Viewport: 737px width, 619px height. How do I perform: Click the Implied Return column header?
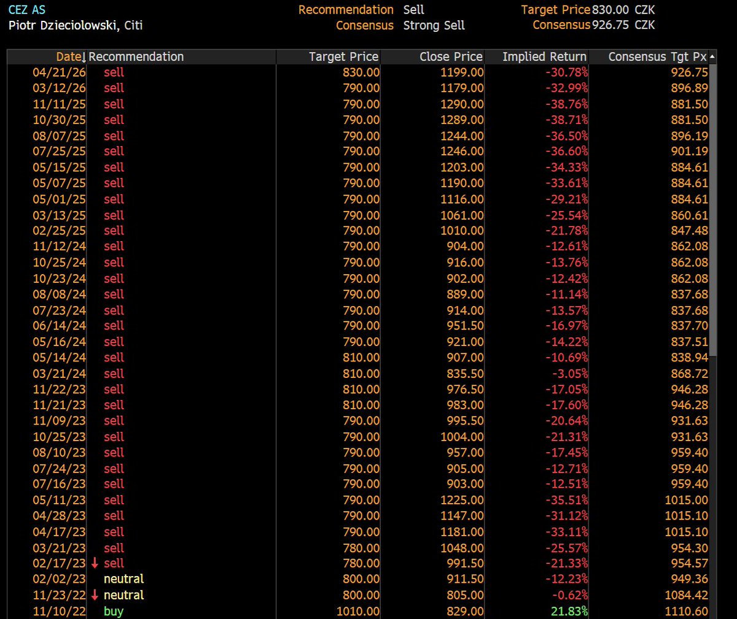[x=544, y=56]
